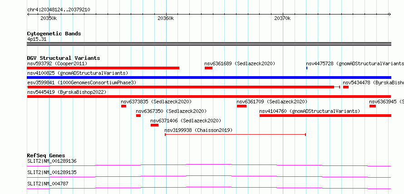
Task: Open esv3599841 (1000GenomesConsortiumPhase3) label
Action: (82, 82)
